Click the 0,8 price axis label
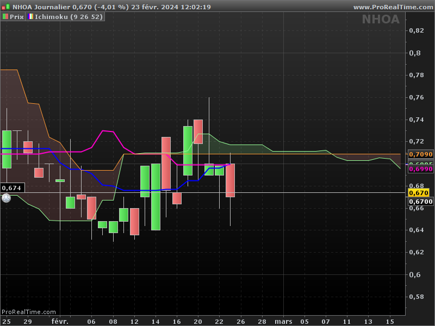 pyautogui.click(x=415, y=53)
